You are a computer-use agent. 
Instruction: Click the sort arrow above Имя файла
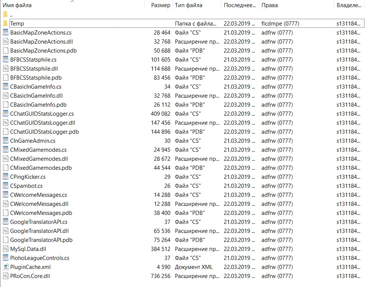click(72, 2)
